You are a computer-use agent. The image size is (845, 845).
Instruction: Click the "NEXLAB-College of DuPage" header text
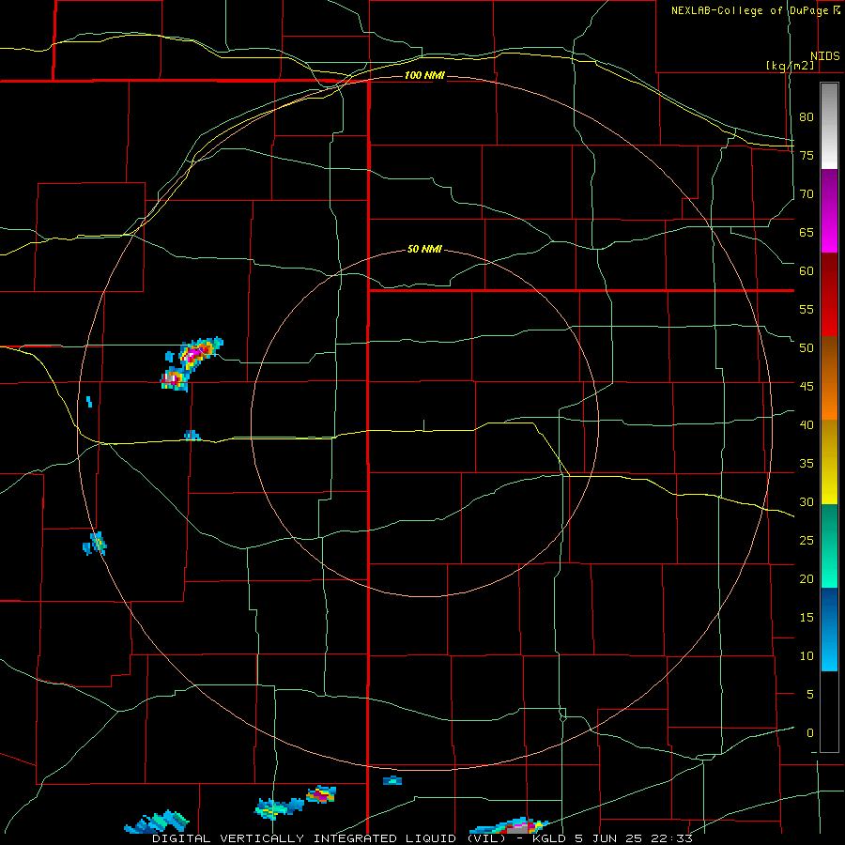(x=749, y=10)
